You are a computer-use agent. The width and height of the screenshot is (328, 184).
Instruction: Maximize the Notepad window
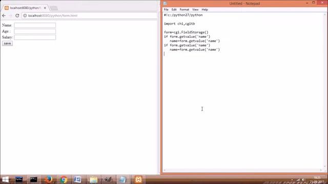(x=314, y=3)
